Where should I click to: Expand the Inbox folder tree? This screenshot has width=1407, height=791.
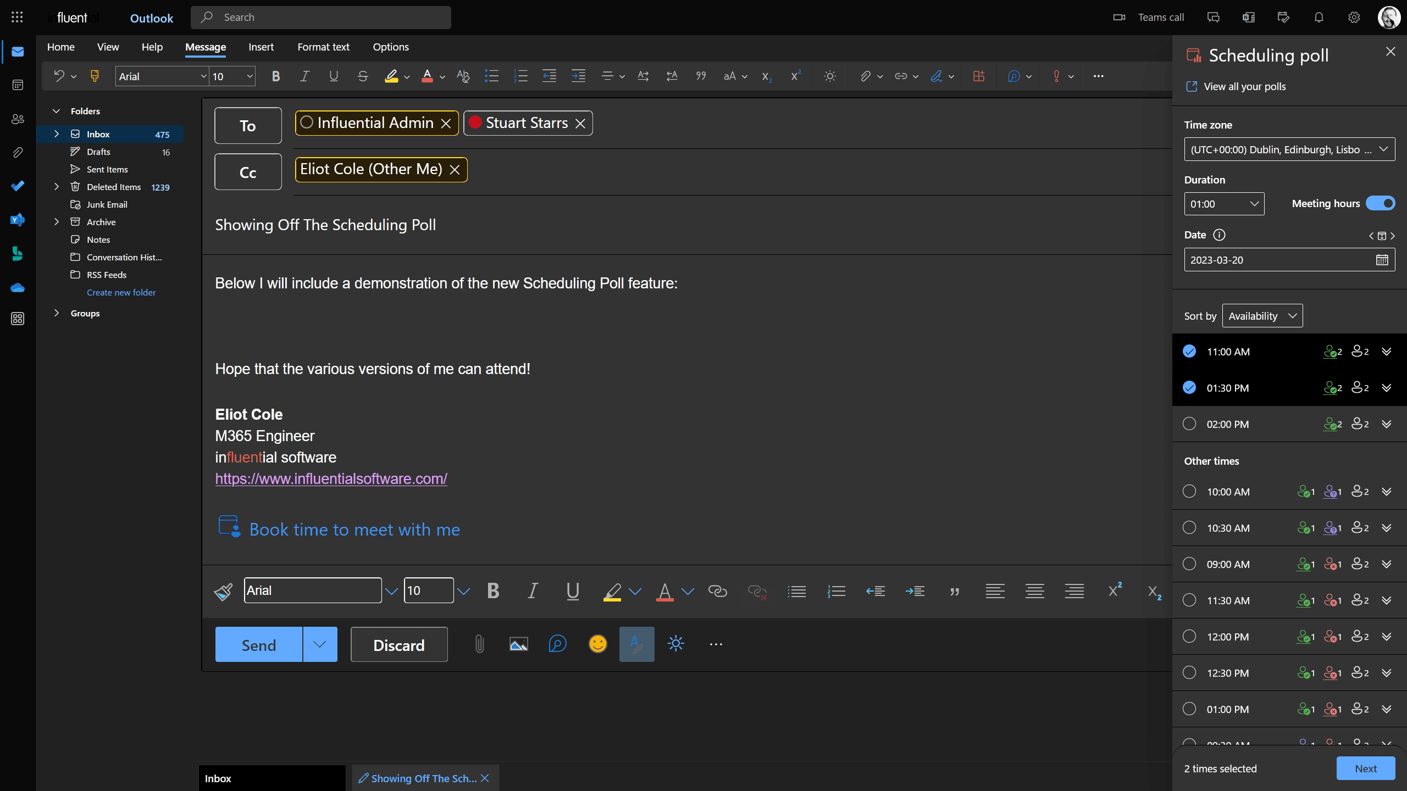pos(56,134)
